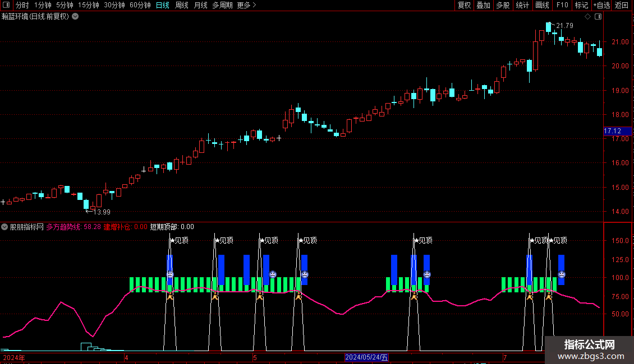Screen dimensions: 634x364
Task: Click the 多方趋势线 indicator value label
Action: click(x=73, y=227)
